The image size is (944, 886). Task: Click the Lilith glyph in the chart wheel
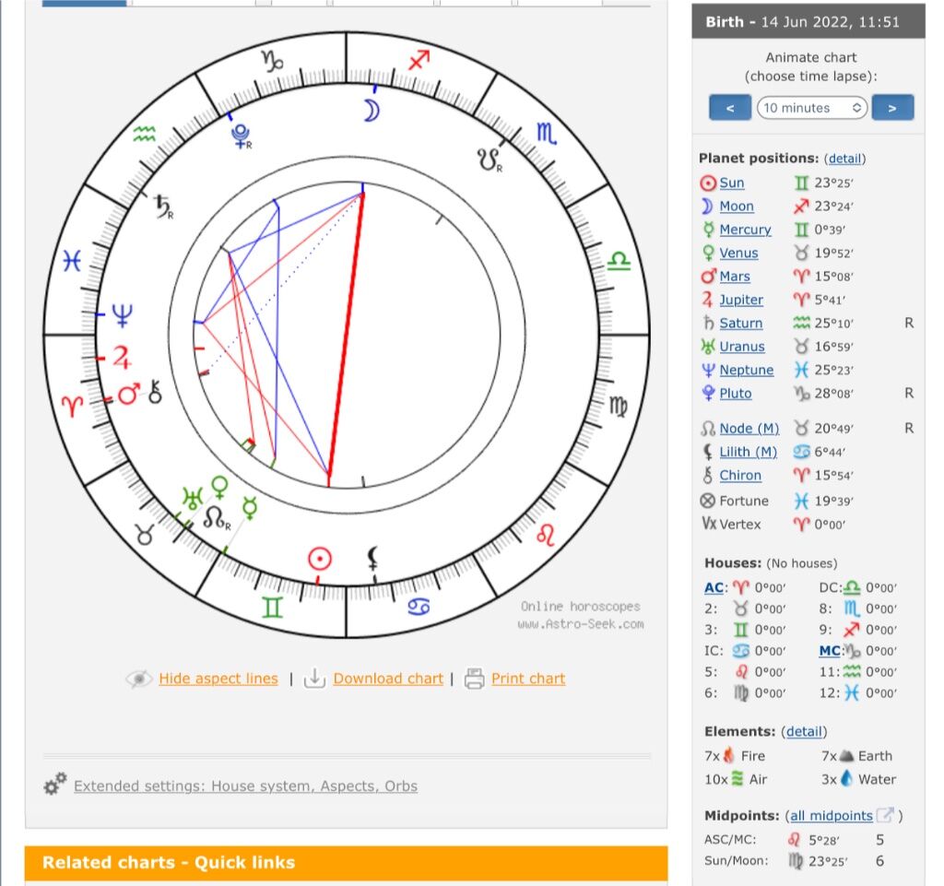[x=372, y=558]
